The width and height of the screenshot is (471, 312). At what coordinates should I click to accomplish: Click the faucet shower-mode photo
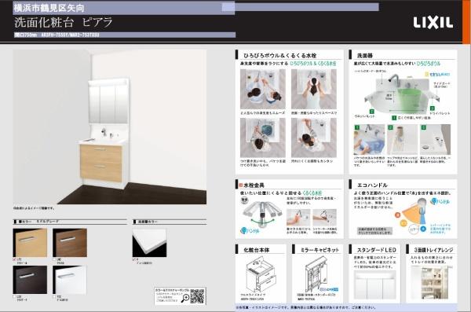[324, 218]
